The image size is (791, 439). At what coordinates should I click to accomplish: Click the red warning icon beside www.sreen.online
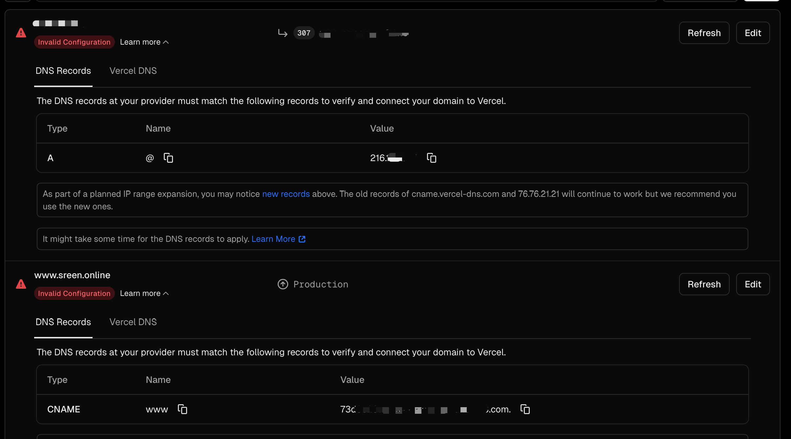[21, 284]
